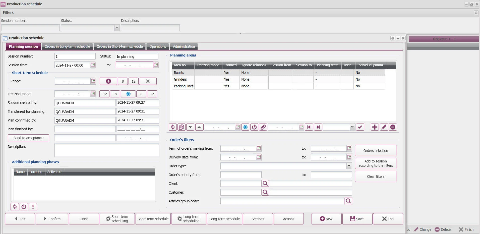
Task: Click Delete in the background window toolbar
Action: (443, 229)
